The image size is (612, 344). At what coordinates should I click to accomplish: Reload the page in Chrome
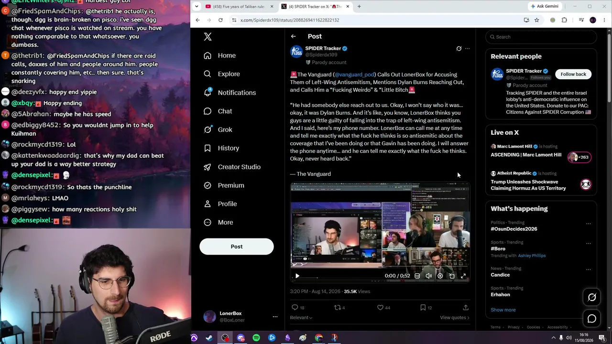tap(220, 20)
